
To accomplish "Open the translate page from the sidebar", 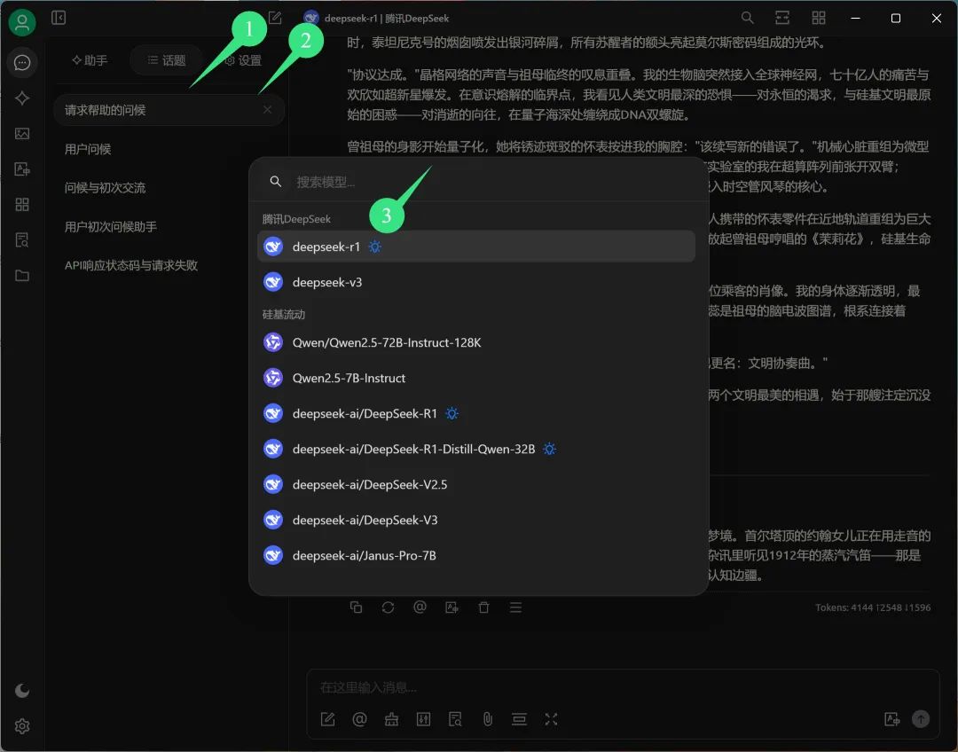I will click(22, 168).
